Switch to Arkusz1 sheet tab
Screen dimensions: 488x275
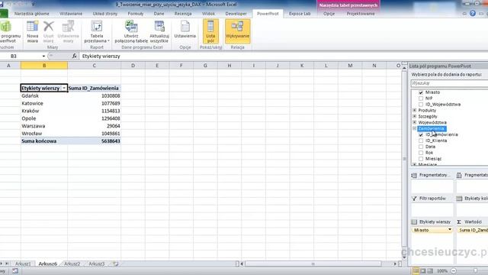click(23, 264)
